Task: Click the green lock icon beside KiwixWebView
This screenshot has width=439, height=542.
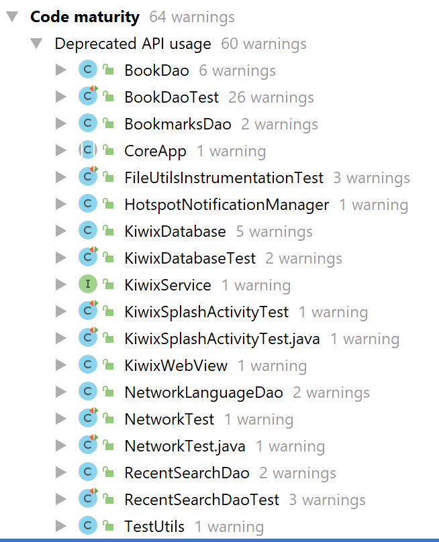Action: pyautogui.click(x=108, y=364)
